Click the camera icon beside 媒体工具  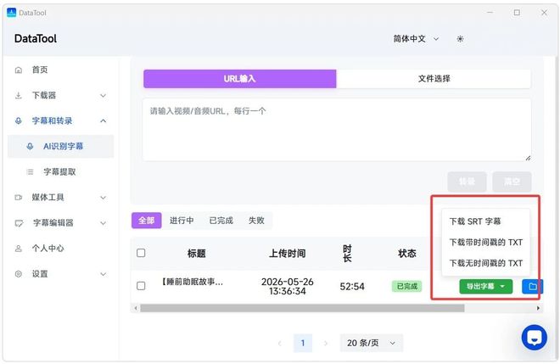[x=19, y=197]
